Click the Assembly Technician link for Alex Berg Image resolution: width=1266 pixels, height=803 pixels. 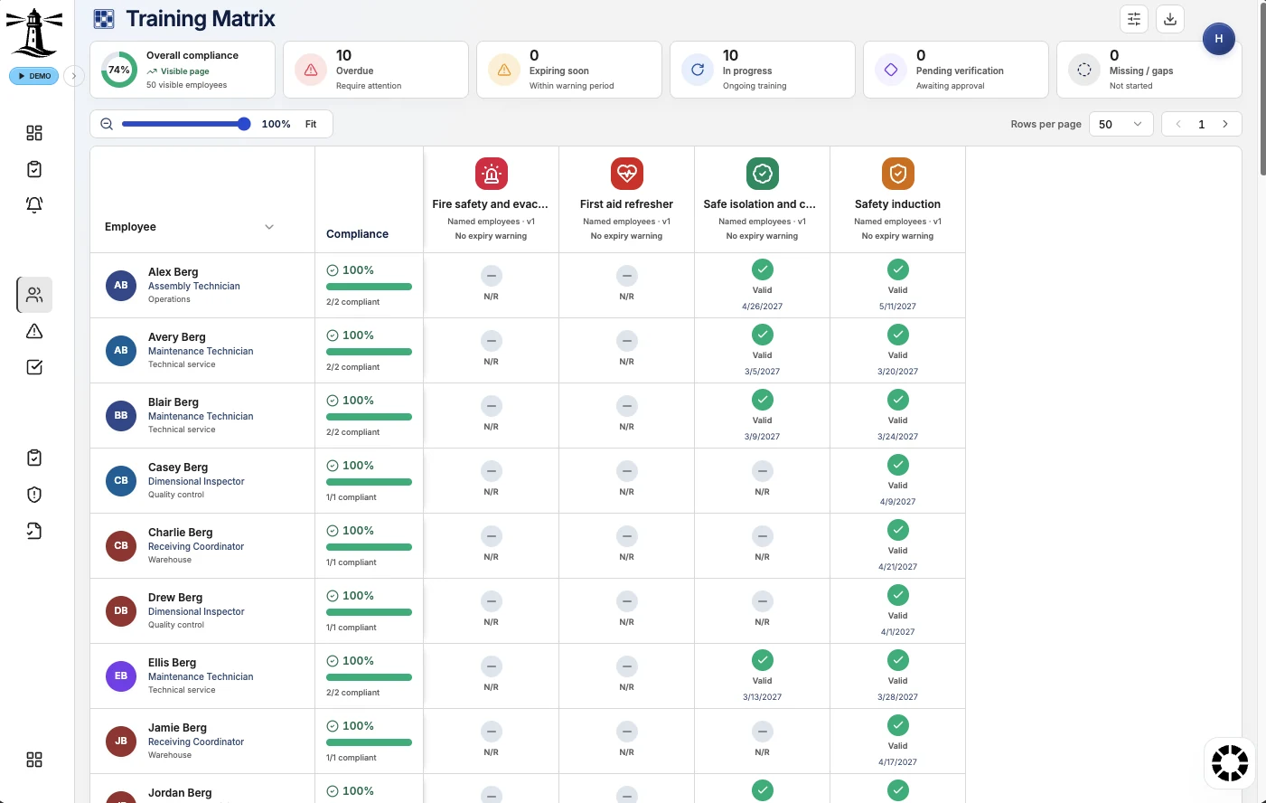coord(194,286)
